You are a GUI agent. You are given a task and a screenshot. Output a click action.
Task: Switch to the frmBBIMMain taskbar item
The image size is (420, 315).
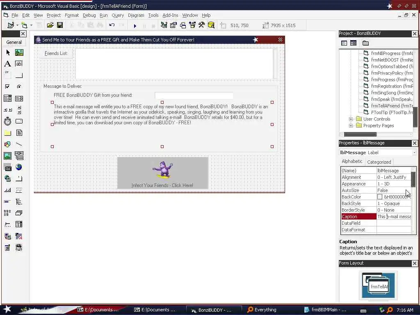(325, 310)
